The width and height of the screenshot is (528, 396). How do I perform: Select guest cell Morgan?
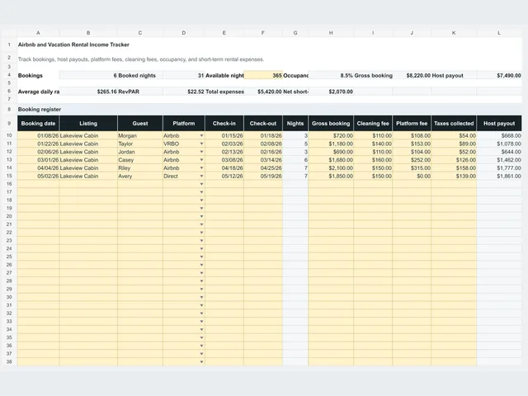point(140,135)
